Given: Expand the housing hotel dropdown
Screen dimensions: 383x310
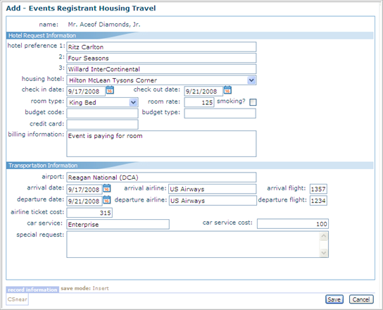Looking at the screenshot, I should click(x=251, y=80).
